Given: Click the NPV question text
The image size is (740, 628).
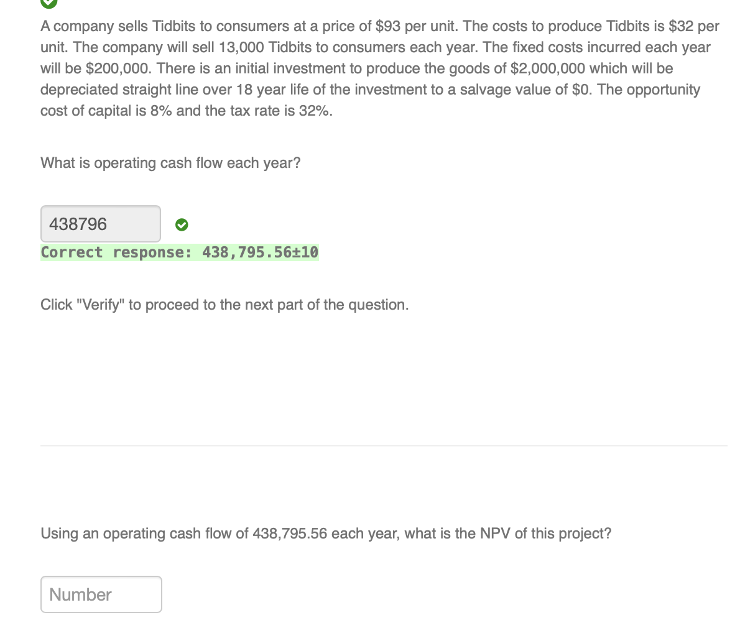Looking at the screenshot, I should (326, 533).
